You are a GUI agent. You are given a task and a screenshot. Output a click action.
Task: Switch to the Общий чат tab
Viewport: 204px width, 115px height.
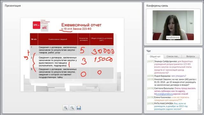(x=155, y=57)
